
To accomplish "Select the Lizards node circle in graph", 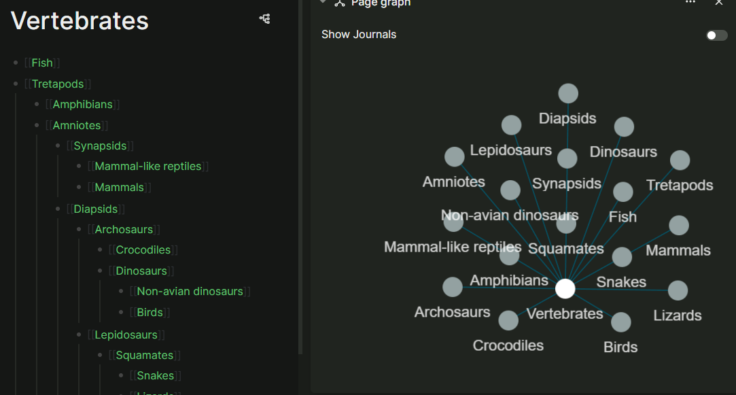I will pyautogui.click(x=678, y=290).
